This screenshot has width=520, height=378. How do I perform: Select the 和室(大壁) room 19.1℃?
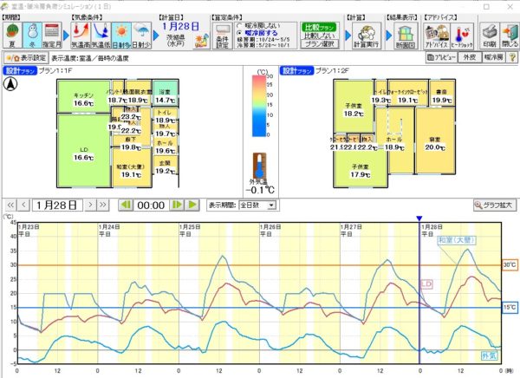click(131, 167)
